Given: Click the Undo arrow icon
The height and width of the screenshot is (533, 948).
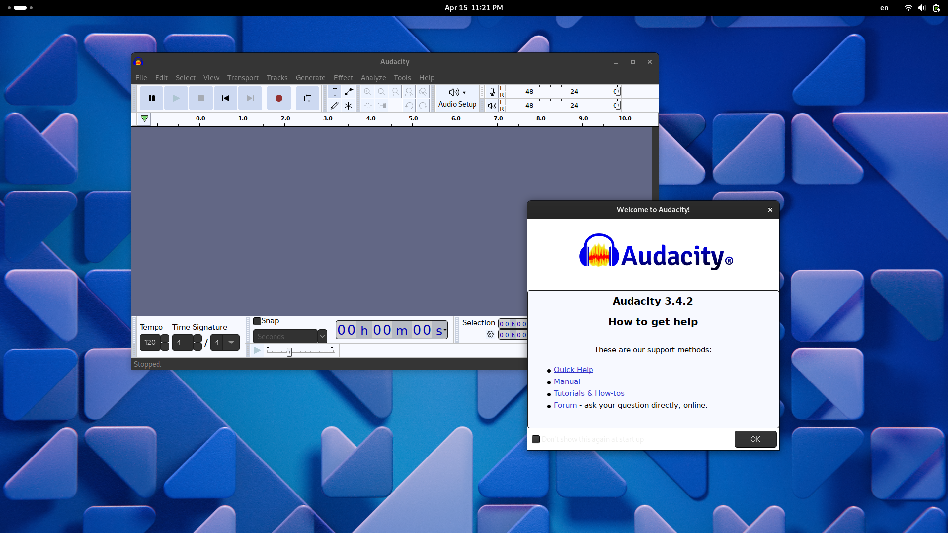Looking at the screenshot, I should coord(409,105).
